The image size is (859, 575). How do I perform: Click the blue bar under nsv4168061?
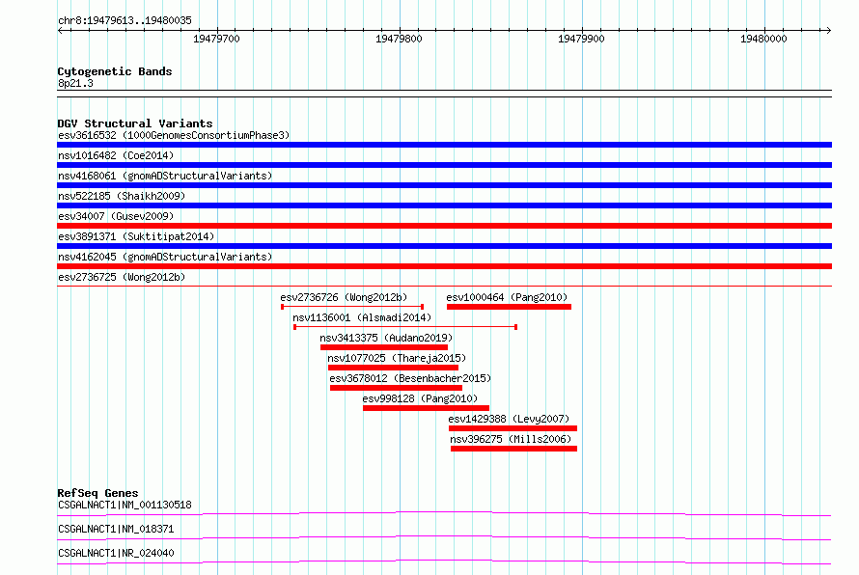(444, 185)
